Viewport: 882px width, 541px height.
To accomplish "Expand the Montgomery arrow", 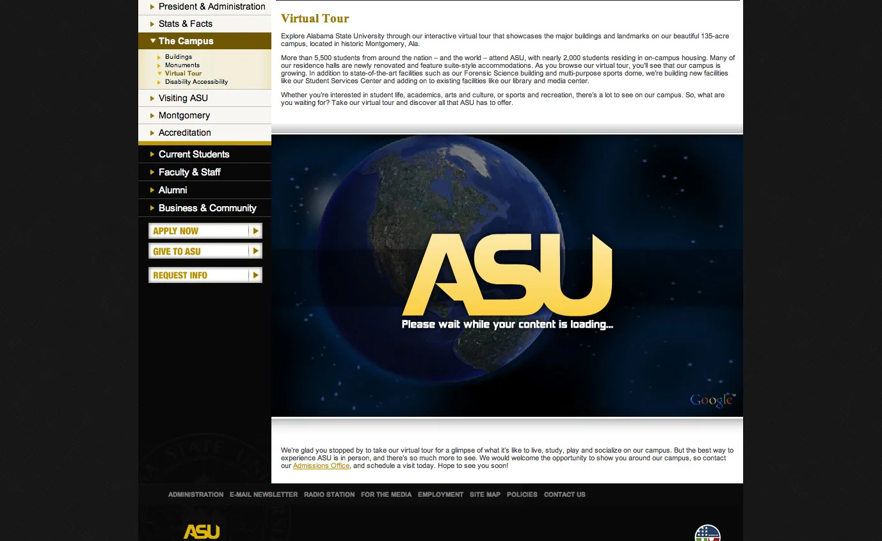I will (152, 115).
